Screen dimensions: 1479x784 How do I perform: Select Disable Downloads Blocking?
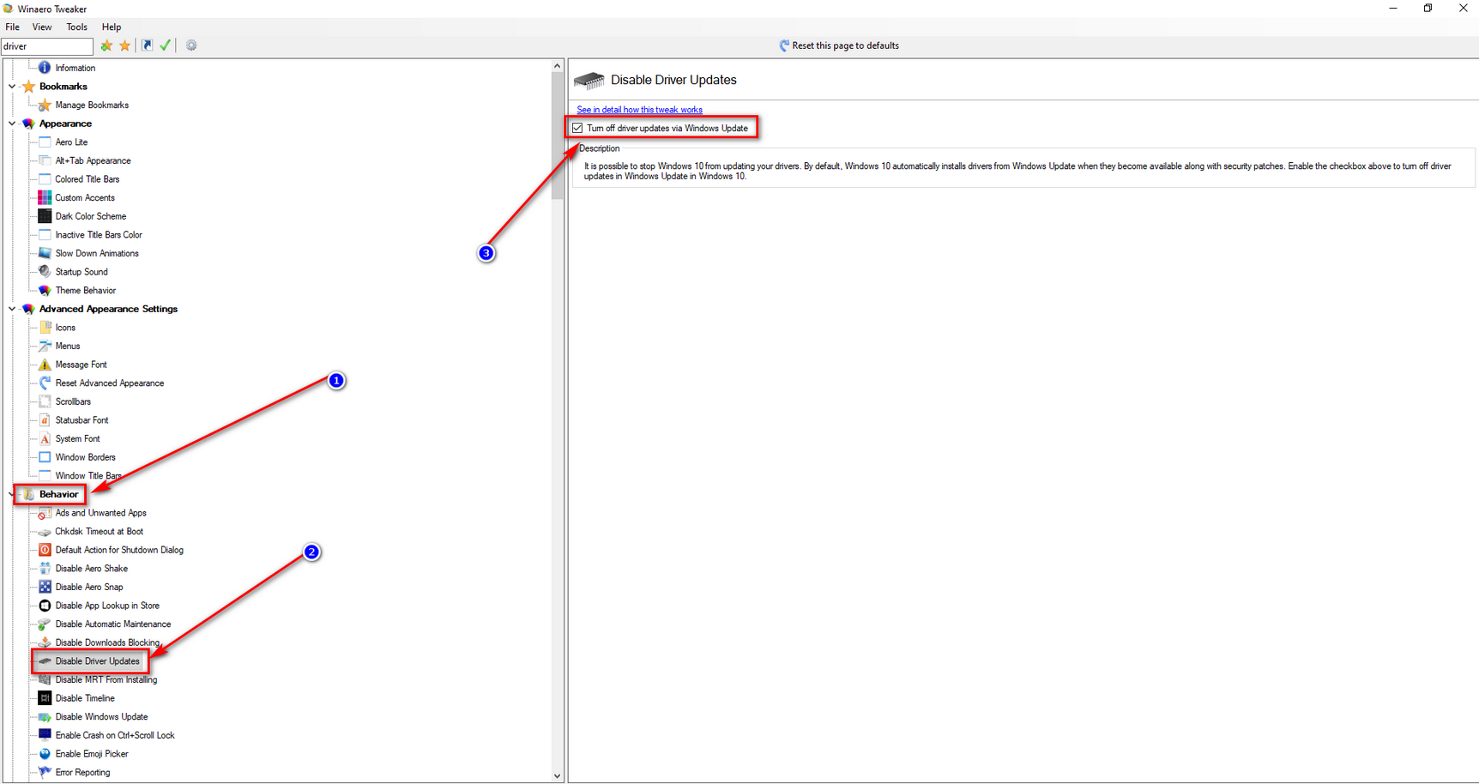point(108,642)
